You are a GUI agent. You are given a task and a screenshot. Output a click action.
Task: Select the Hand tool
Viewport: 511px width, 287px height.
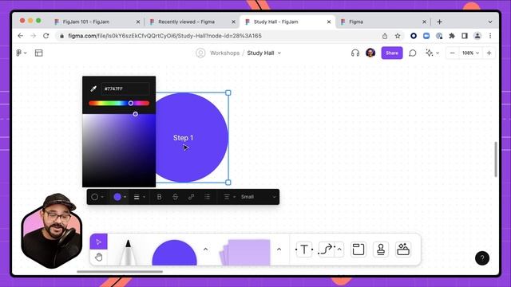click(99, 258)
